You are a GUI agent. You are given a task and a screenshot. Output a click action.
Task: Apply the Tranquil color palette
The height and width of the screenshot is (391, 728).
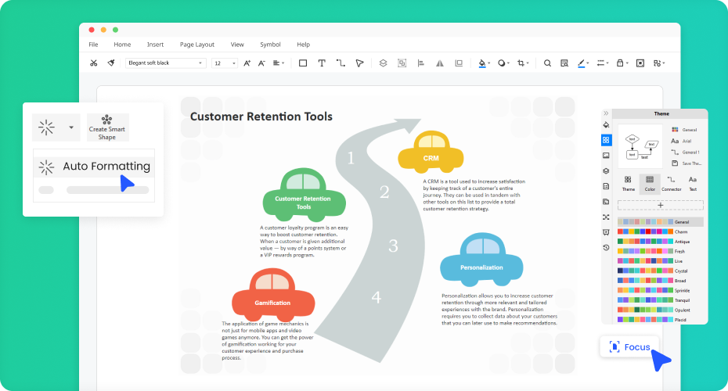[x=660, y=300]
